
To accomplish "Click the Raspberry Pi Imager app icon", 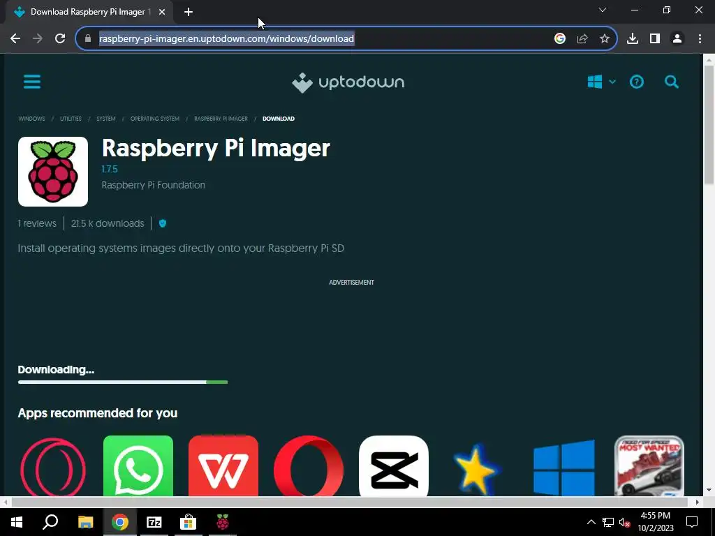I will point(53,172).
